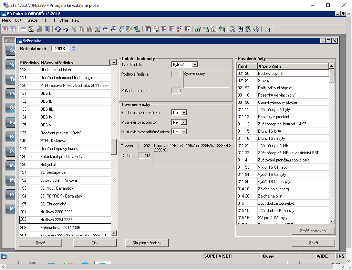Click the key icon in toolbar
Viewport: 352px width, 270px height.
(x=129, y=29)
